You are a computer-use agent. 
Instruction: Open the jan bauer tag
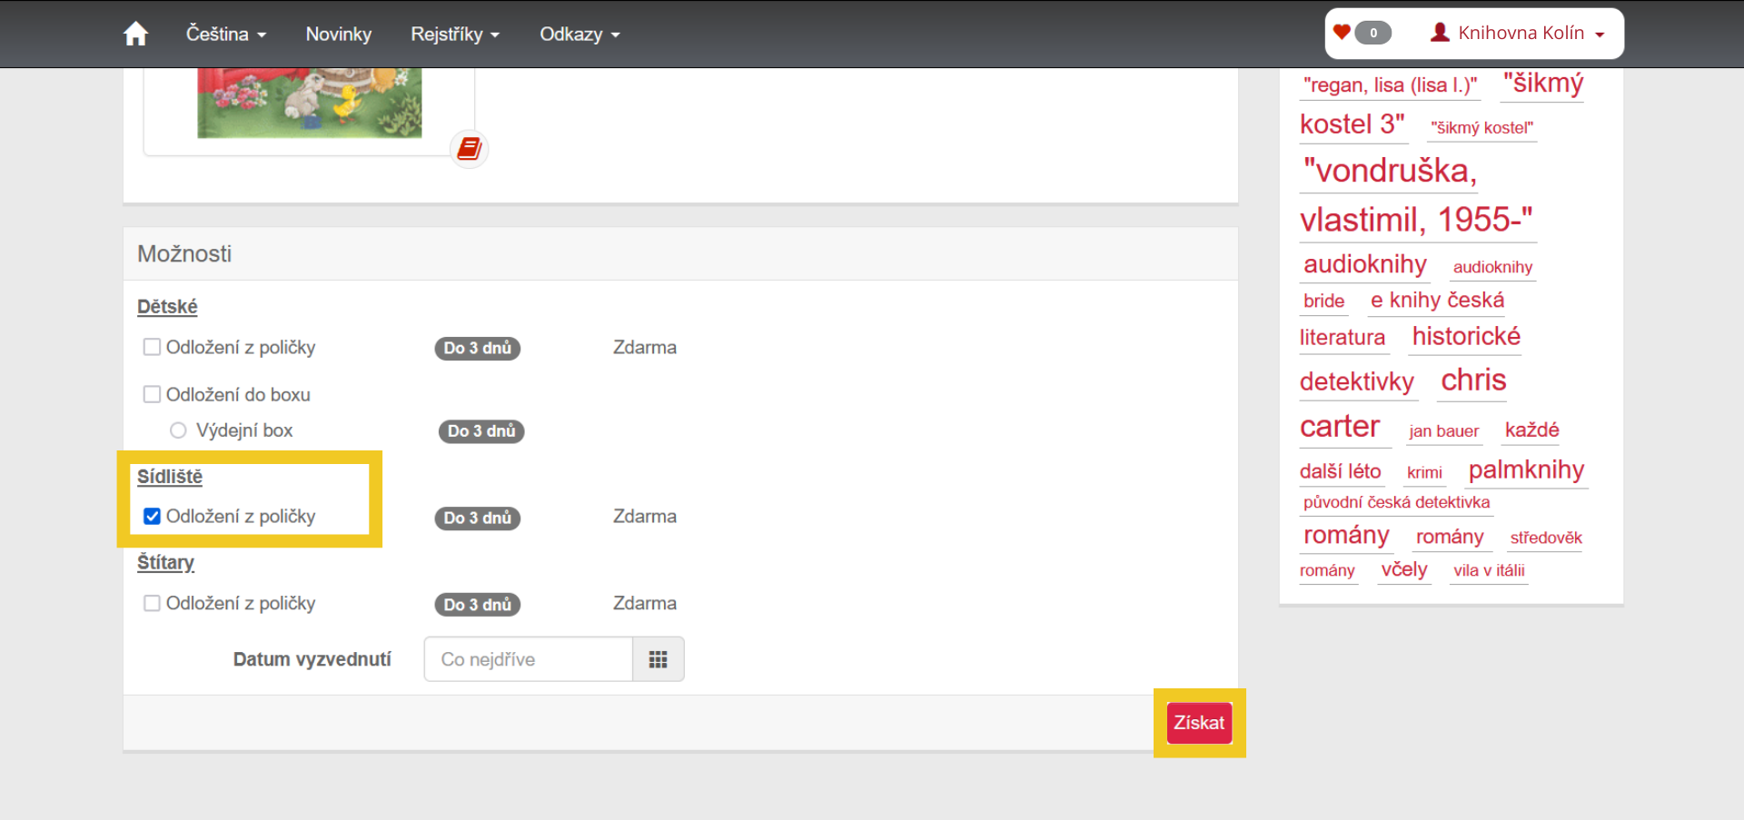click(1443, 431)
